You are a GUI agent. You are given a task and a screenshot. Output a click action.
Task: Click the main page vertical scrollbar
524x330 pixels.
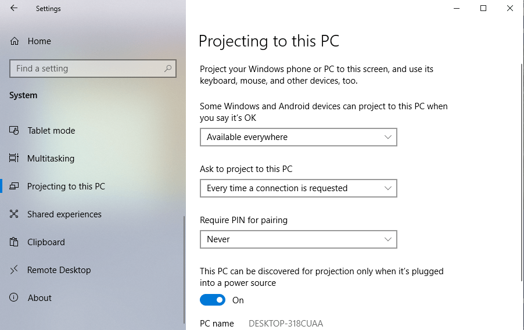point(522,172)
